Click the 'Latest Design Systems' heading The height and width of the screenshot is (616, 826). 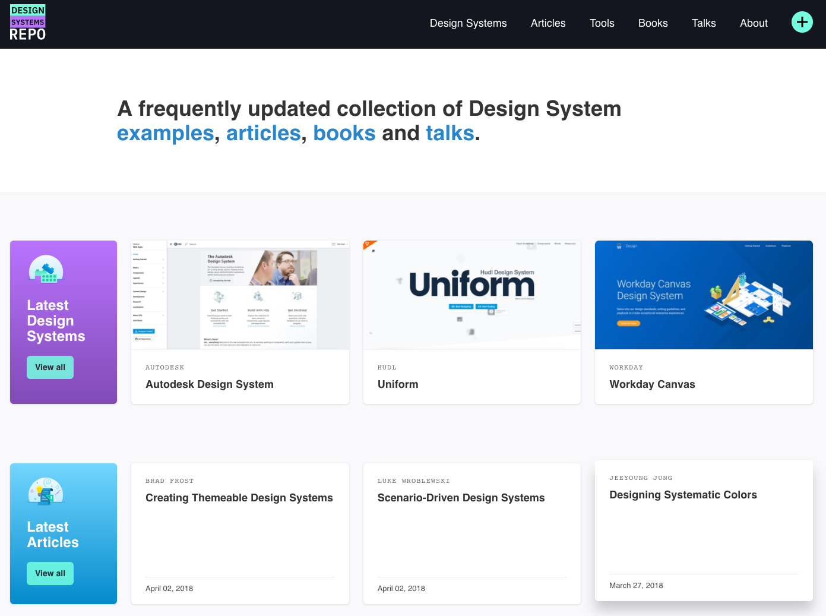pyautogui.click(x=56, y=321)
